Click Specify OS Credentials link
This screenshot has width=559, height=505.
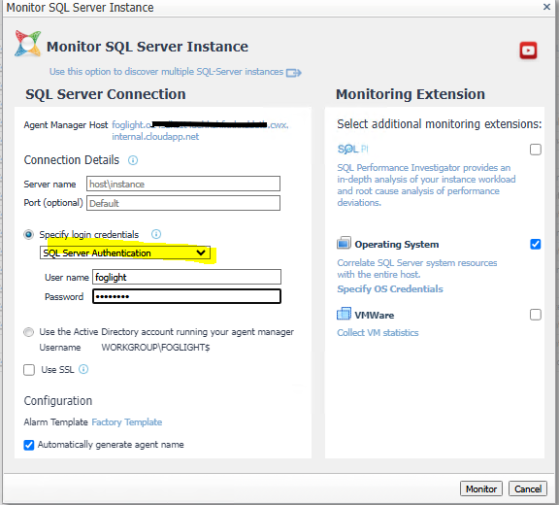pos(390,288)
